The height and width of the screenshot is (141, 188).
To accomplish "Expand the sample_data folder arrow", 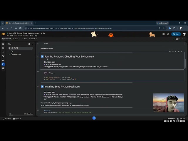I will click(9, 54).
